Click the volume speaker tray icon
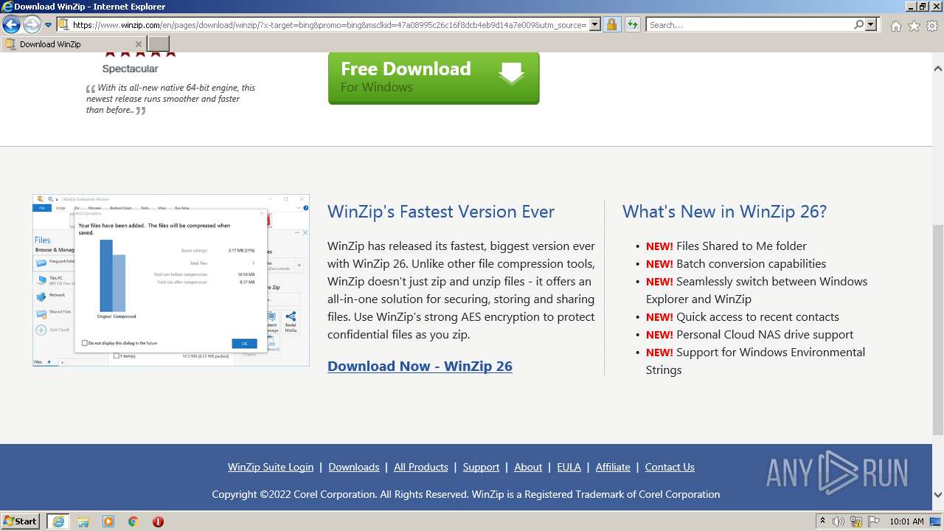 (839, 521)
